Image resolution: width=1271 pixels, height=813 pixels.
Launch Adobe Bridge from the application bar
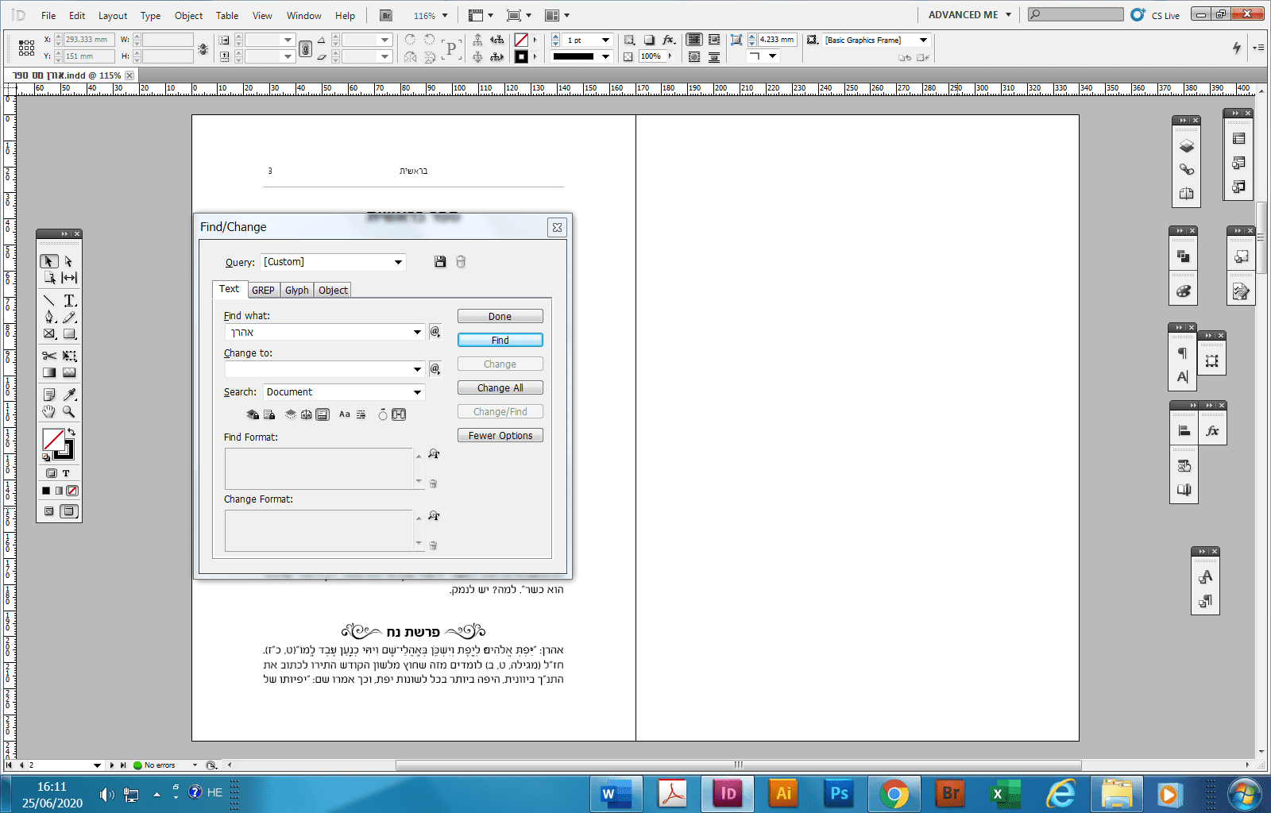tap(386, 15)
